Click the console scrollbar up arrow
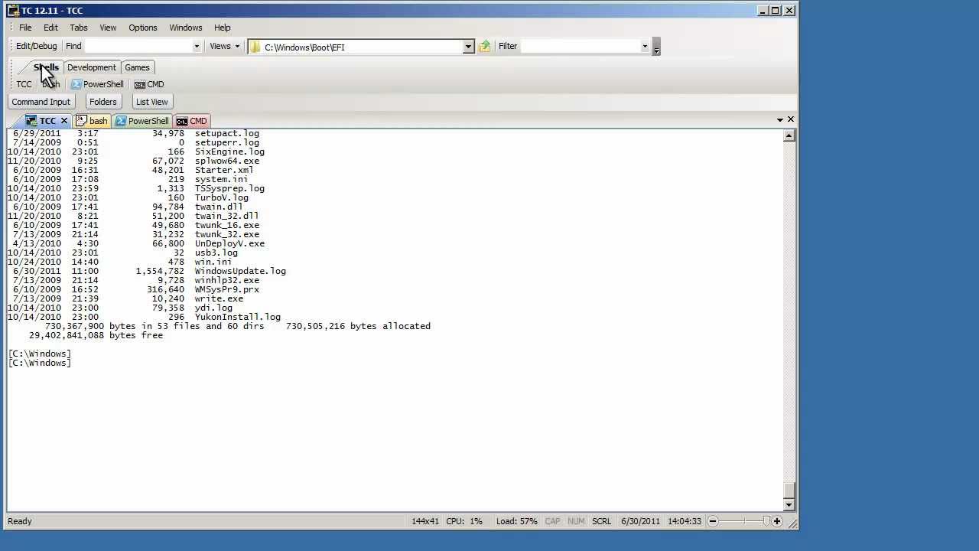Screen dimensions: 979x551 pyautogui.click(x=789, y=135)
